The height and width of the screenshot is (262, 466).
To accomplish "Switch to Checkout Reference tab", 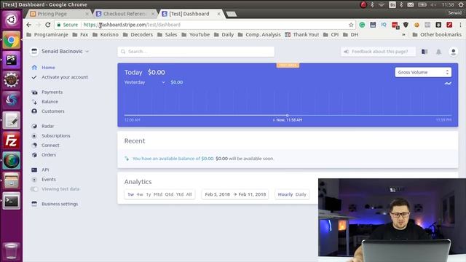I will point(125,14).
